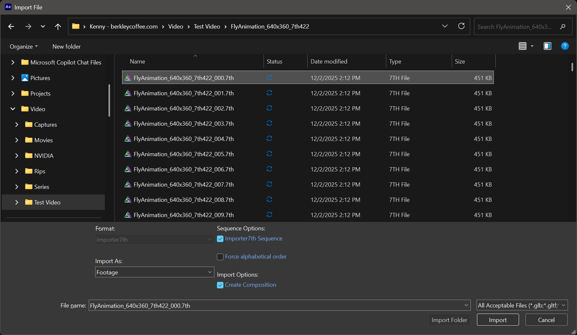Open the Help question mark icon
577x335 pixels.
565,46
